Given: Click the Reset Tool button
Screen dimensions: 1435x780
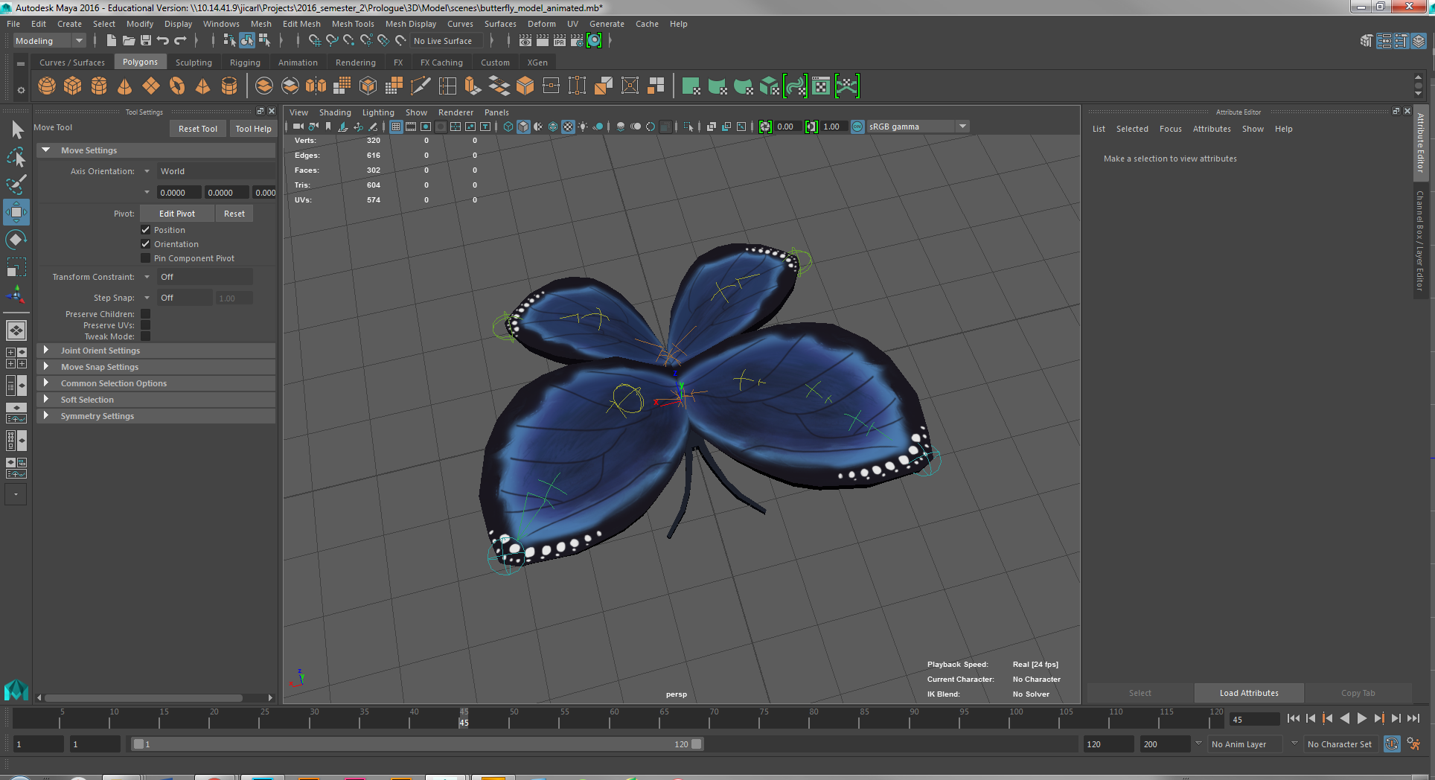Looking at the screenshot, I should tap(198, 129).
